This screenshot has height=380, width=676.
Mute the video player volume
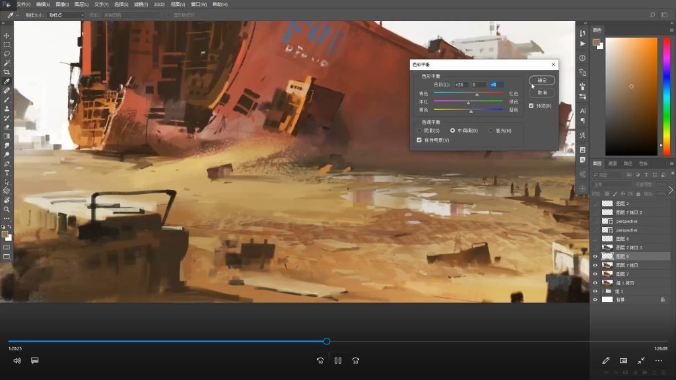(x=17, y=361)
